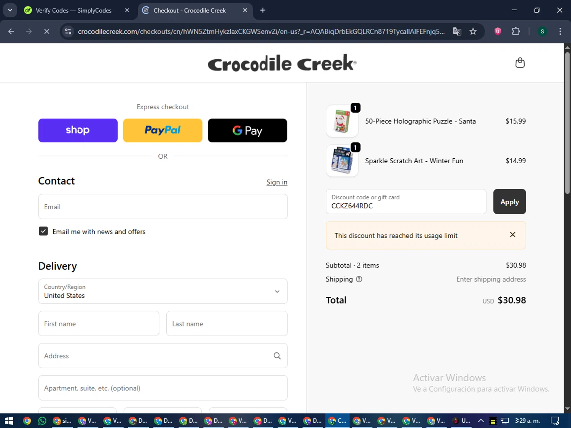Click the Holographic Puzzle Santa thumbnail
The width and height of the screenshot is (571, 428).
pyautogui.click(x=342, y=121)
